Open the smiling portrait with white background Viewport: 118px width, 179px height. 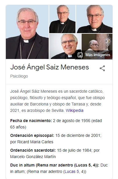(65, 46)
